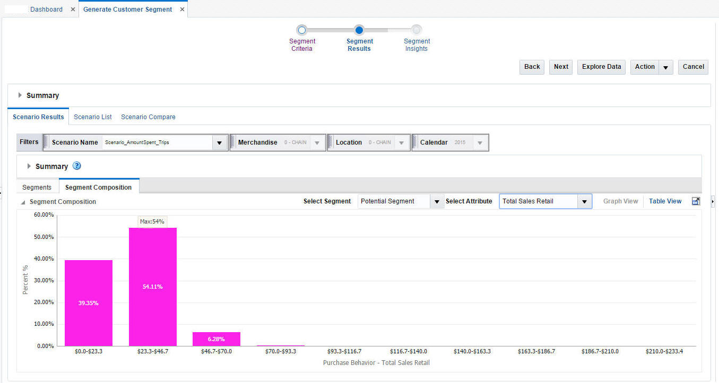Open the Scenario List tab
This screenshot has width=719, height=383.
[x=93, y=117]
